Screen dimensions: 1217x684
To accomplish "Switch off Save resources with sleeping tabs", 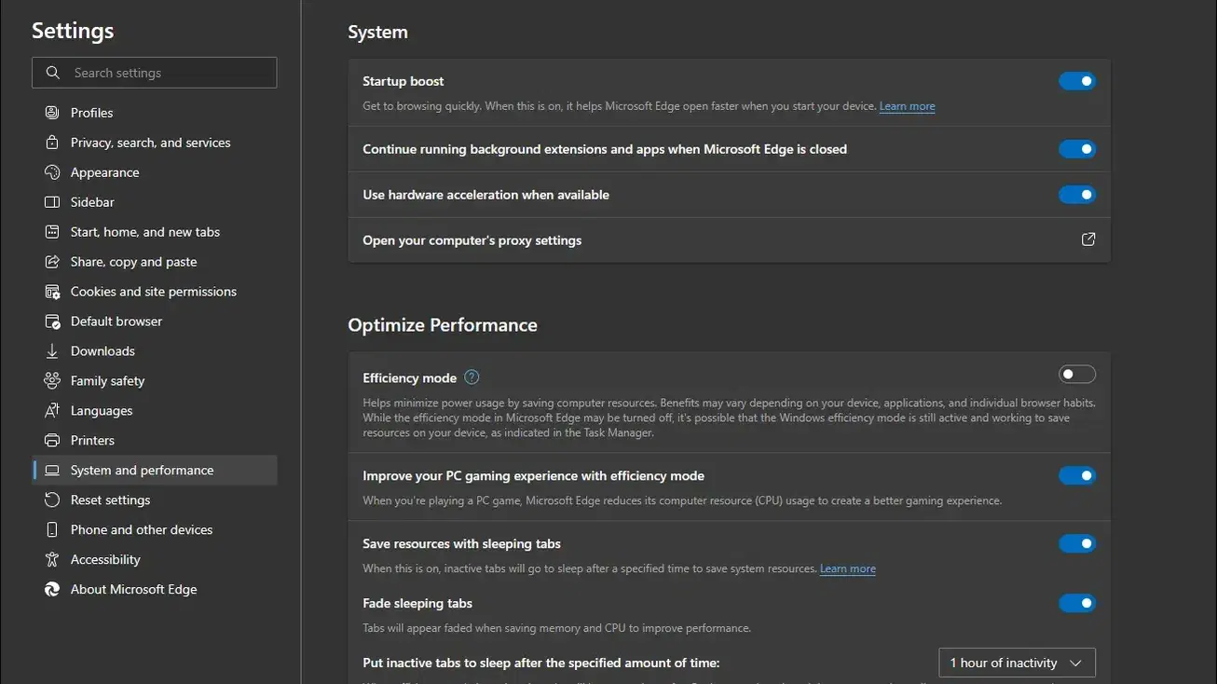I will (1077, 544).
